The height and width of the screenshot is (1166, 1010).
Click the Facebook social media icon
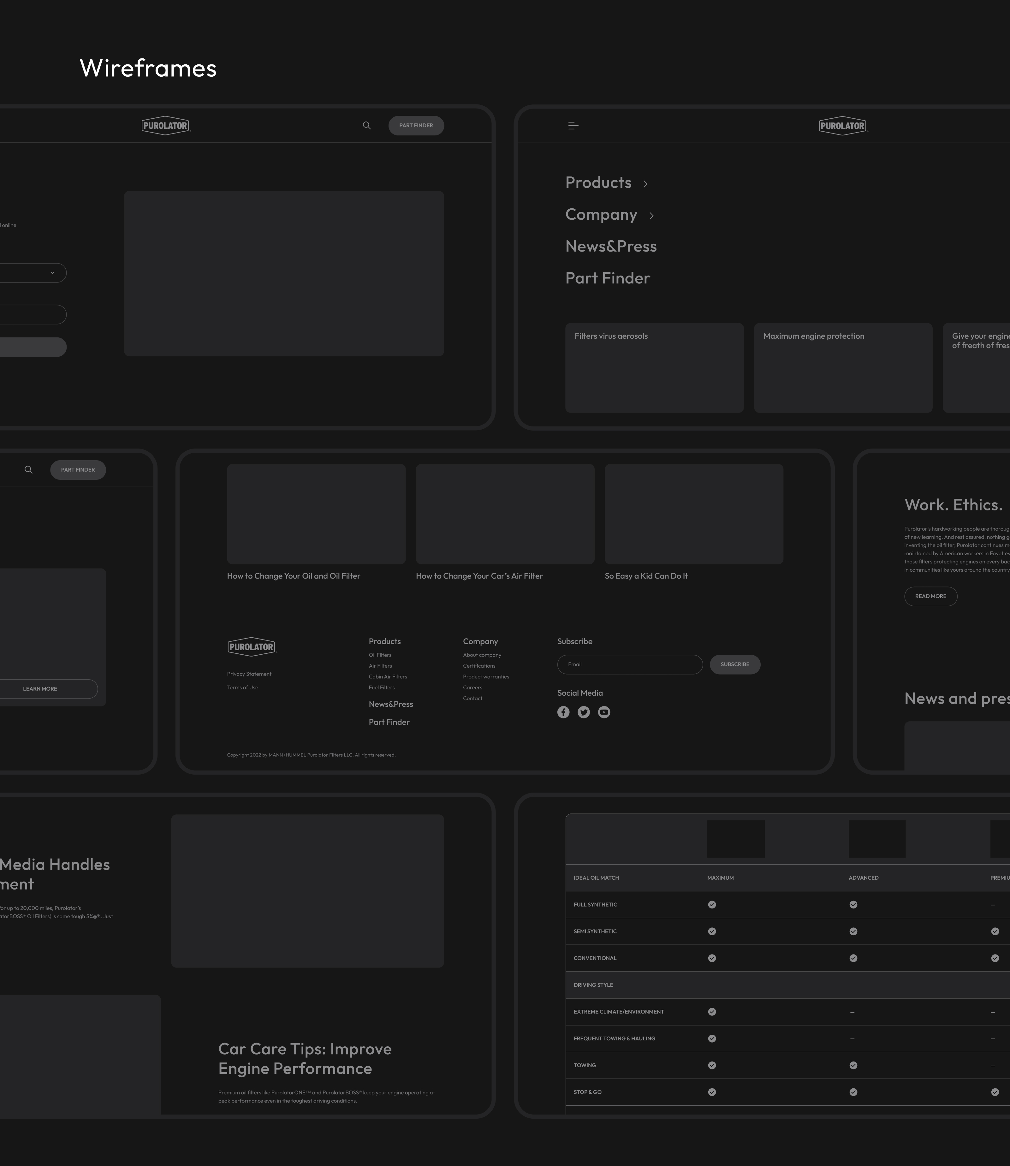pyautogui.click(x=563, y=712)
